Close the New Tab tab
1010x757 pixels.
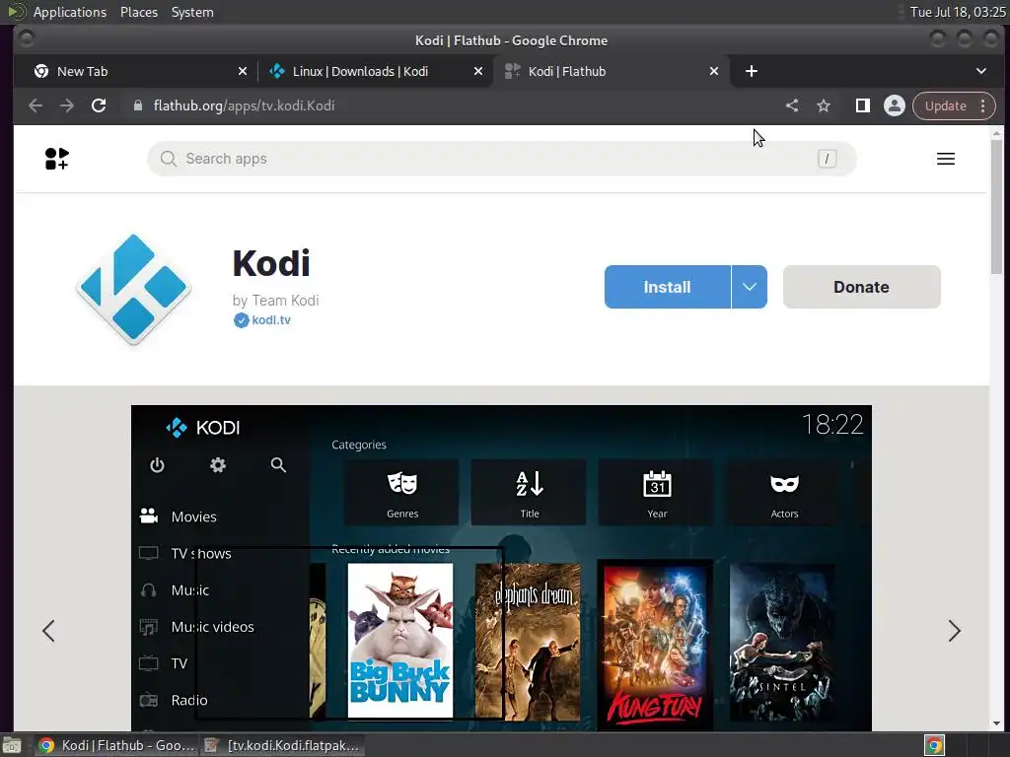point(243,71)
